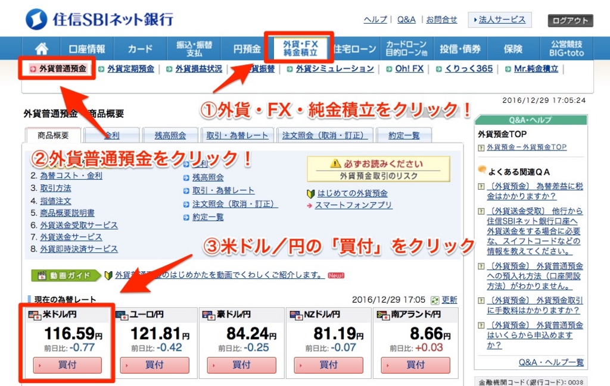The height and width of the screenshot is (386, 610).
Task: Click the warning icon in 必ずお読みください box
Action: [x=335, y=164]
